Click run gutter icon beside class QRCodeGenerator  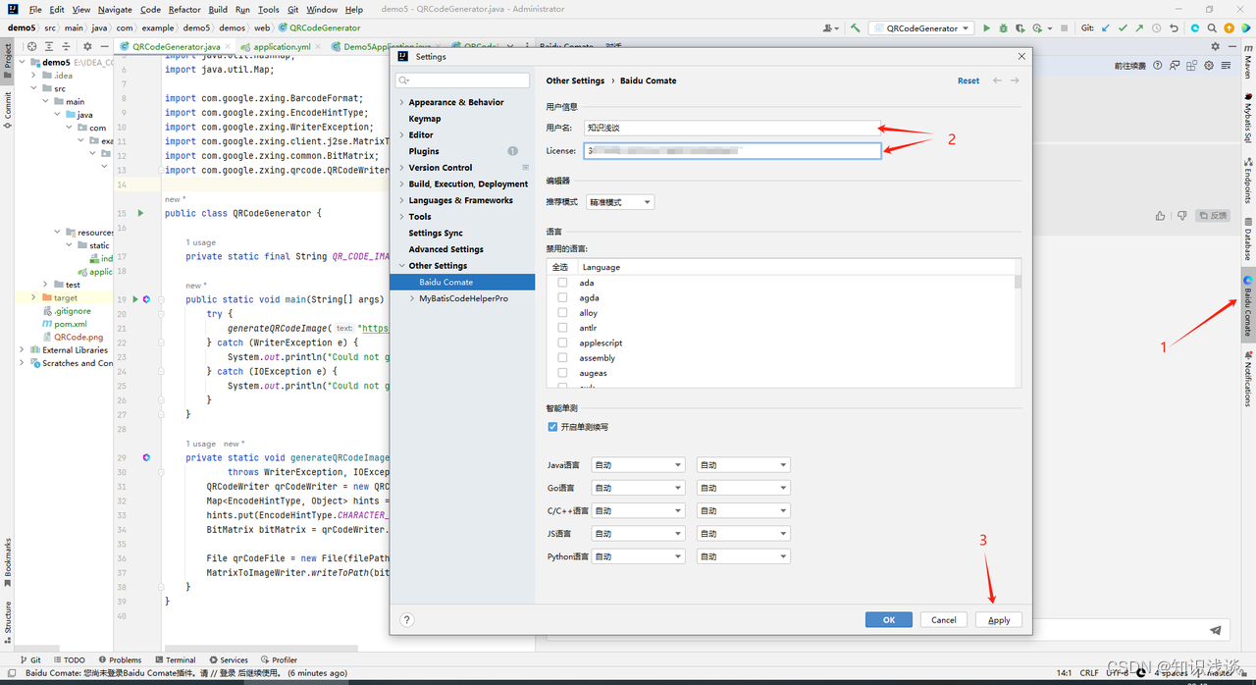pos(140,213)
